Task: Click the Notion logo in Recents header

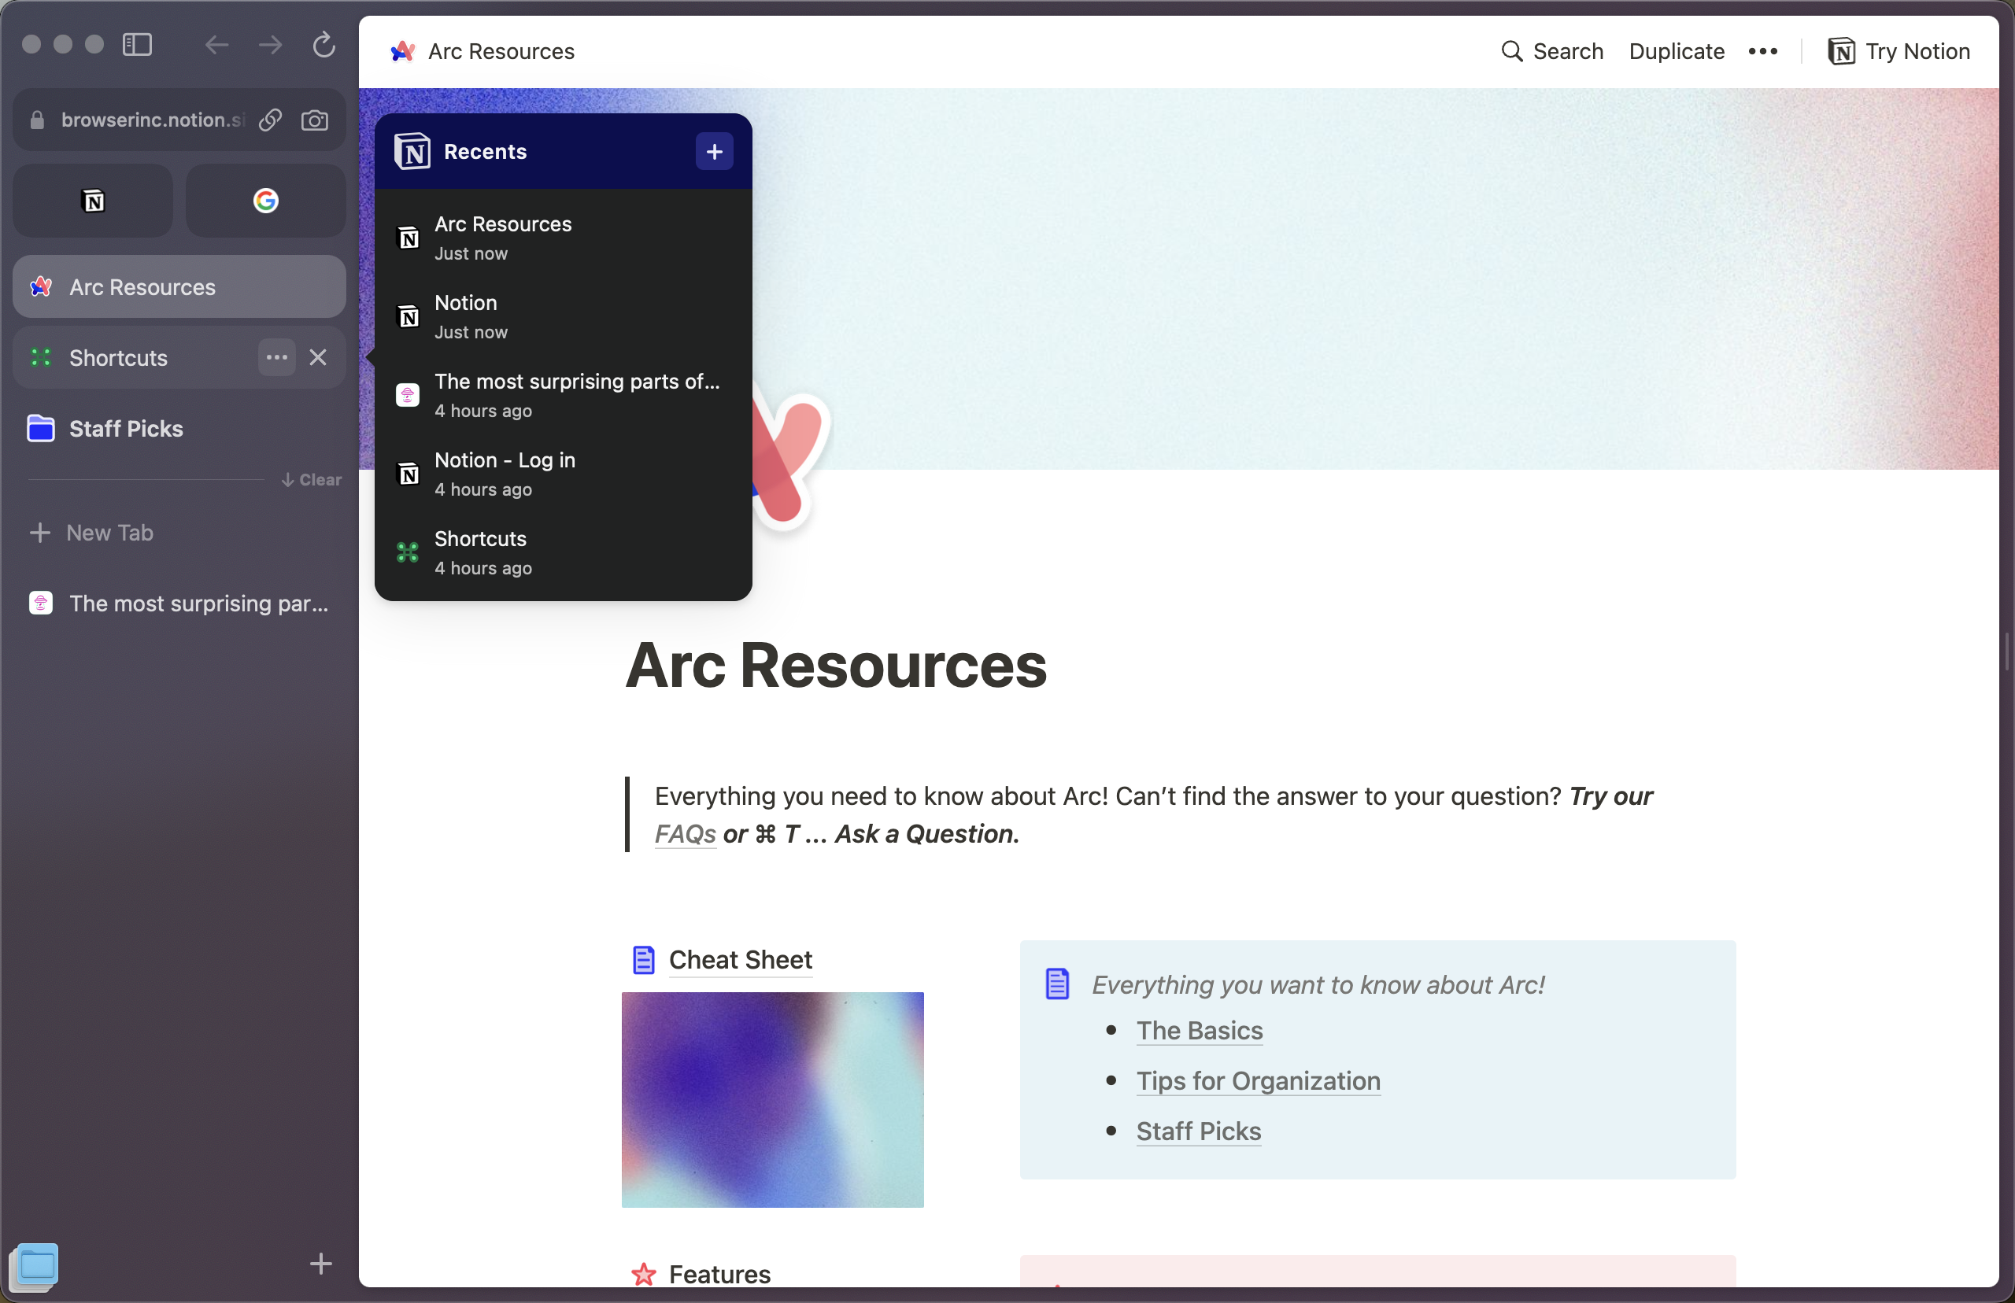Action: point(412,151)
